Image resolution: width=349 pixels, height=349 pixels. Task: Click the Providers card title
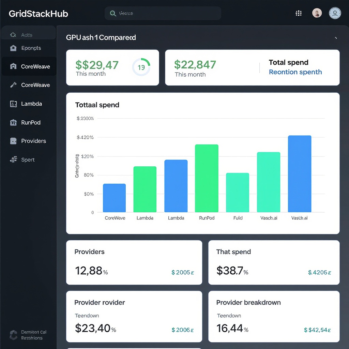[x=89, y=252]
